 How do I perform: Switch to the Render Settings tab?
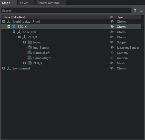(x=49, y=3)
